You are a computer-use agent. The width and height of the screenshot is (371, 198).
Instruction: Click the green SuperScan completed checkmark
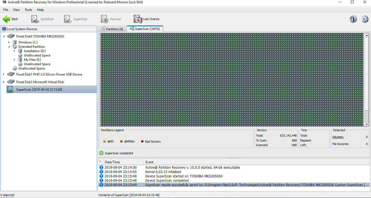(101, 153)
